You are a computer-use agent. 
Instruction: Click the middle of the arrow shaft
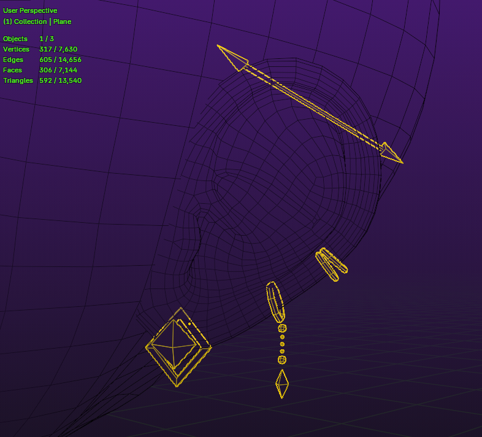313,104
